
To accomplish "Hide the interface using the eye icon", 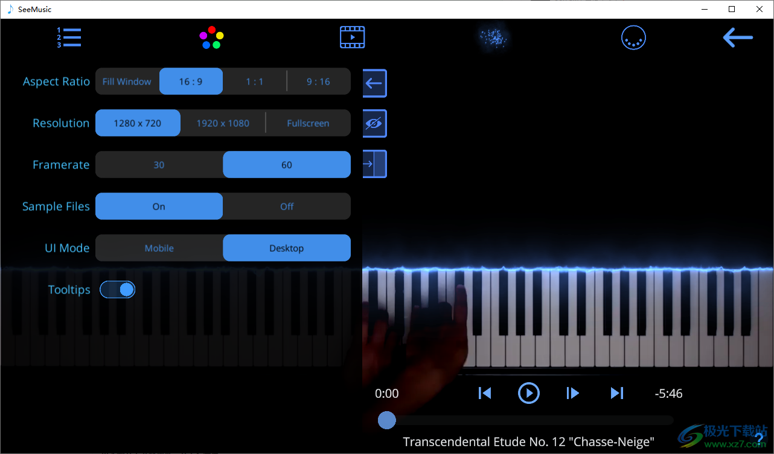I will (x=374, y=123).
